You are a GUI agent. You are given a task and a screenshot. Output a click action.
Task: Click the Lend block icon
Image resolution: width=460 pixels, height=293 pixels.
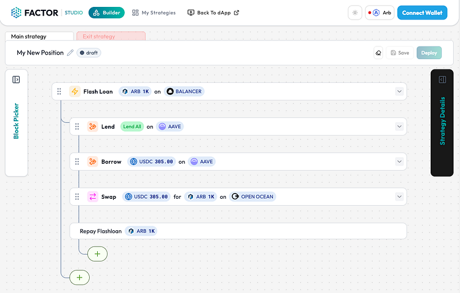tap(93, 126)
